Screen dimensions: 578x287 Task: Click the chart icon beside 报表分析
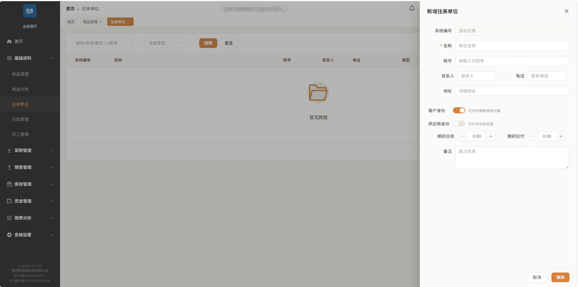click(9, 218)
